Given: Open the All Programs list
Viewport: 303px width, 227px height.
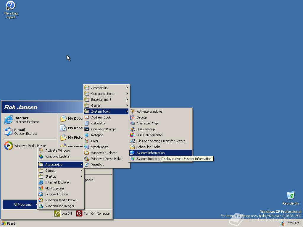Looking at the screenshot, I should (x=20, y=205).
